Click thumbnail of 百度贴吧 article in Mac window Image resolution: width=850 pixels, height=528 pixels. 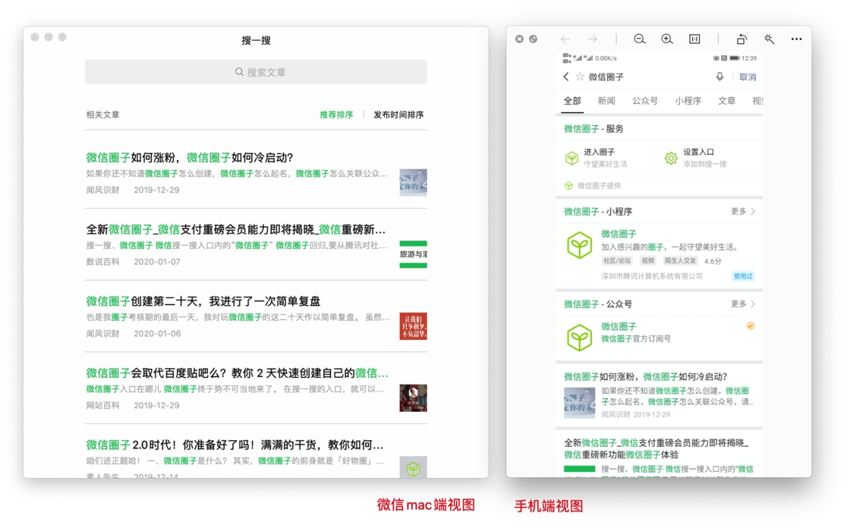413,398
